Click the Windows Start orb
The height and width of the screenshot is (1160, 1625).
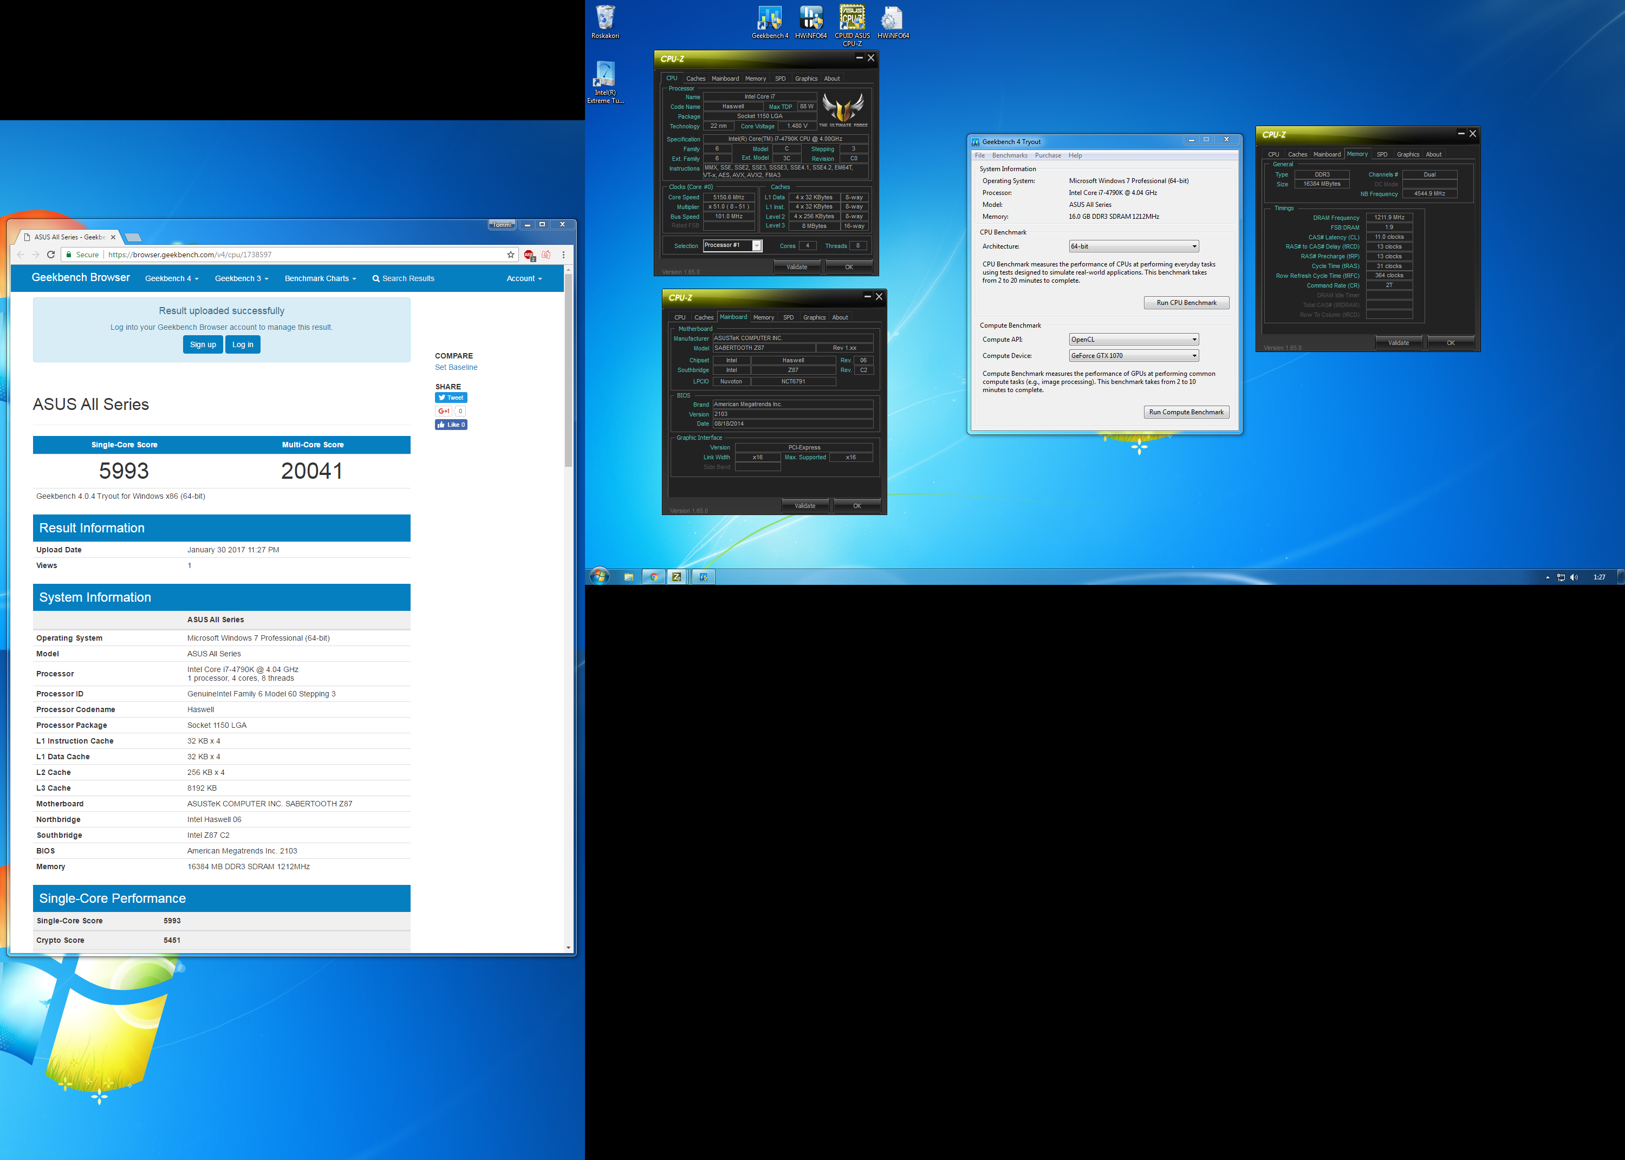[x=599, y=576]
